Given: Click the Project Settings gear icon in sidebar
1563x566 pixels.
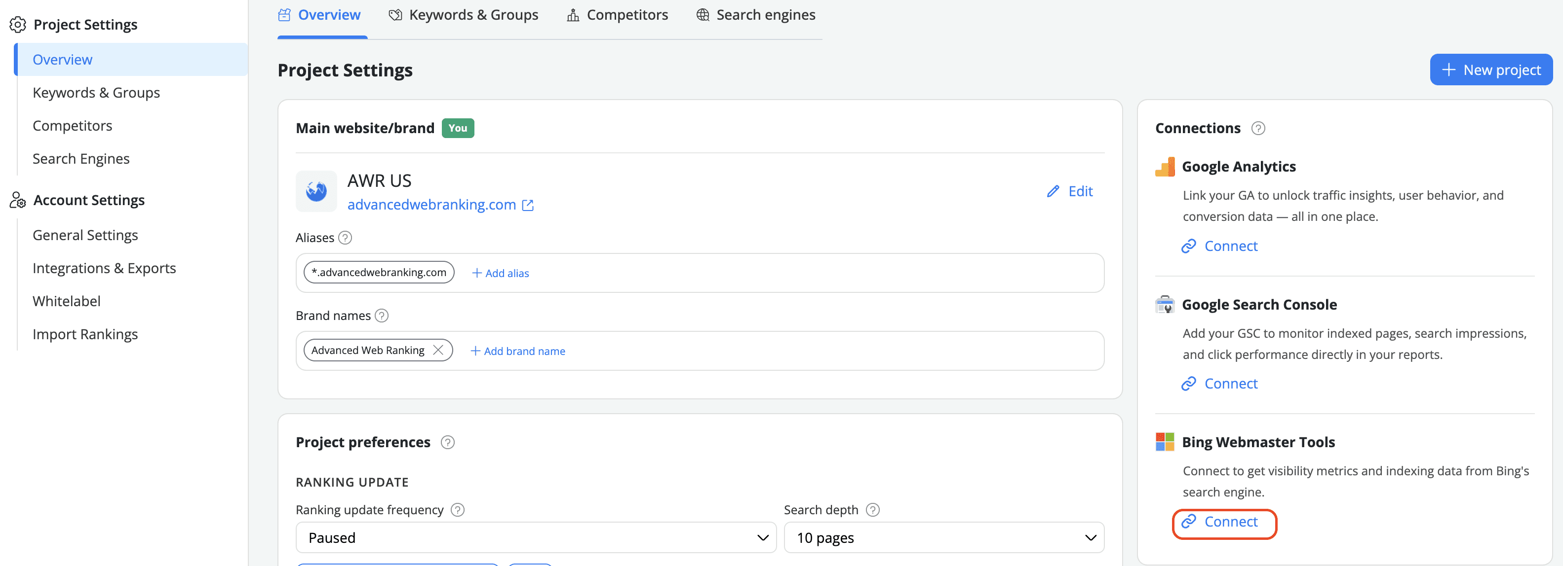Looking at the screenshot, I should pyautogui.click(x=18, y=24).
